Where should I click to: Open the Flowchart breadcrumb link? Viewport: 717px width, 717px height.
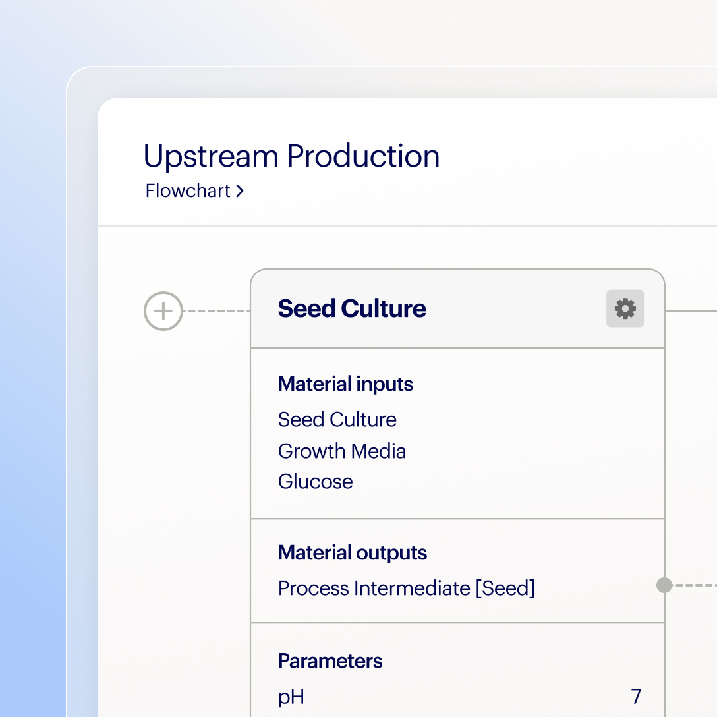pyautogui.click(x=188, y=191)
